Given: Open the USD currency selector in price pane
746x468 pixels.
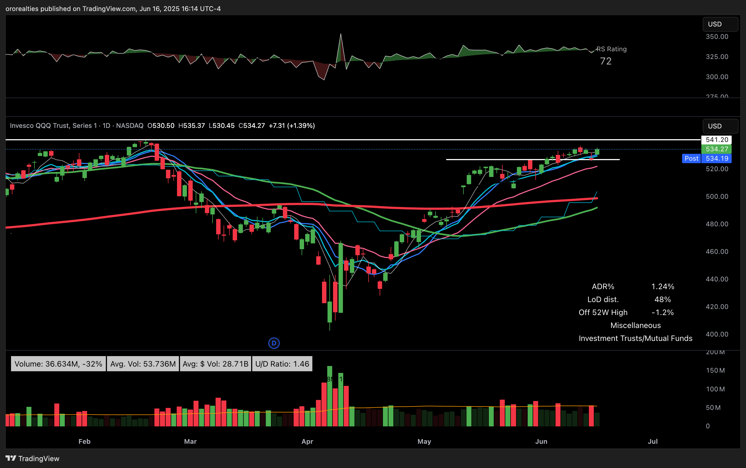Looking at the screenshot, I should click(x=720, y=126).
